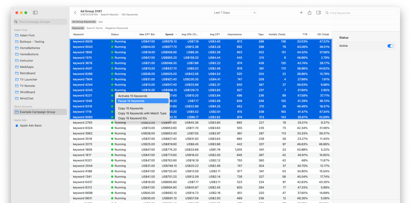Select keyword 8324 row
Screen dimensions: 411x203
click(201, 128)
